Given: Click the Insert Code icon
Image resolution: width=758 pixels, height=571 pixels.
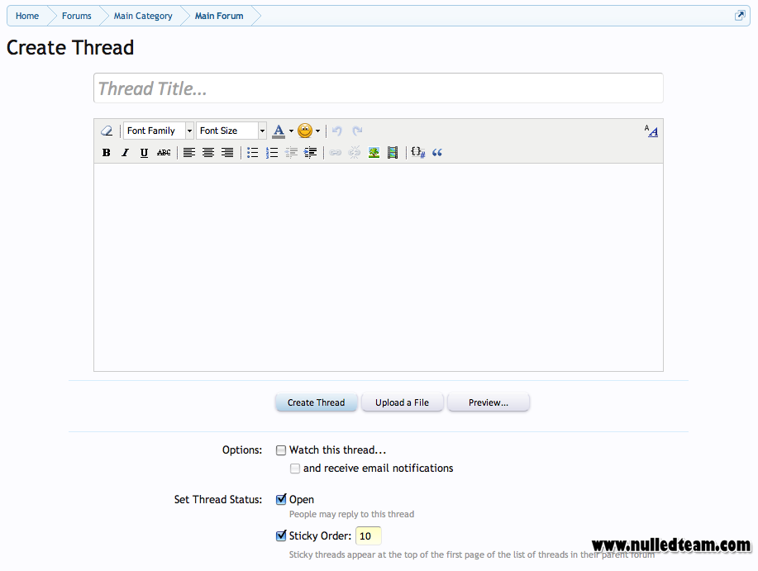Looking at the screenshot, I should (x=417, y=153).
